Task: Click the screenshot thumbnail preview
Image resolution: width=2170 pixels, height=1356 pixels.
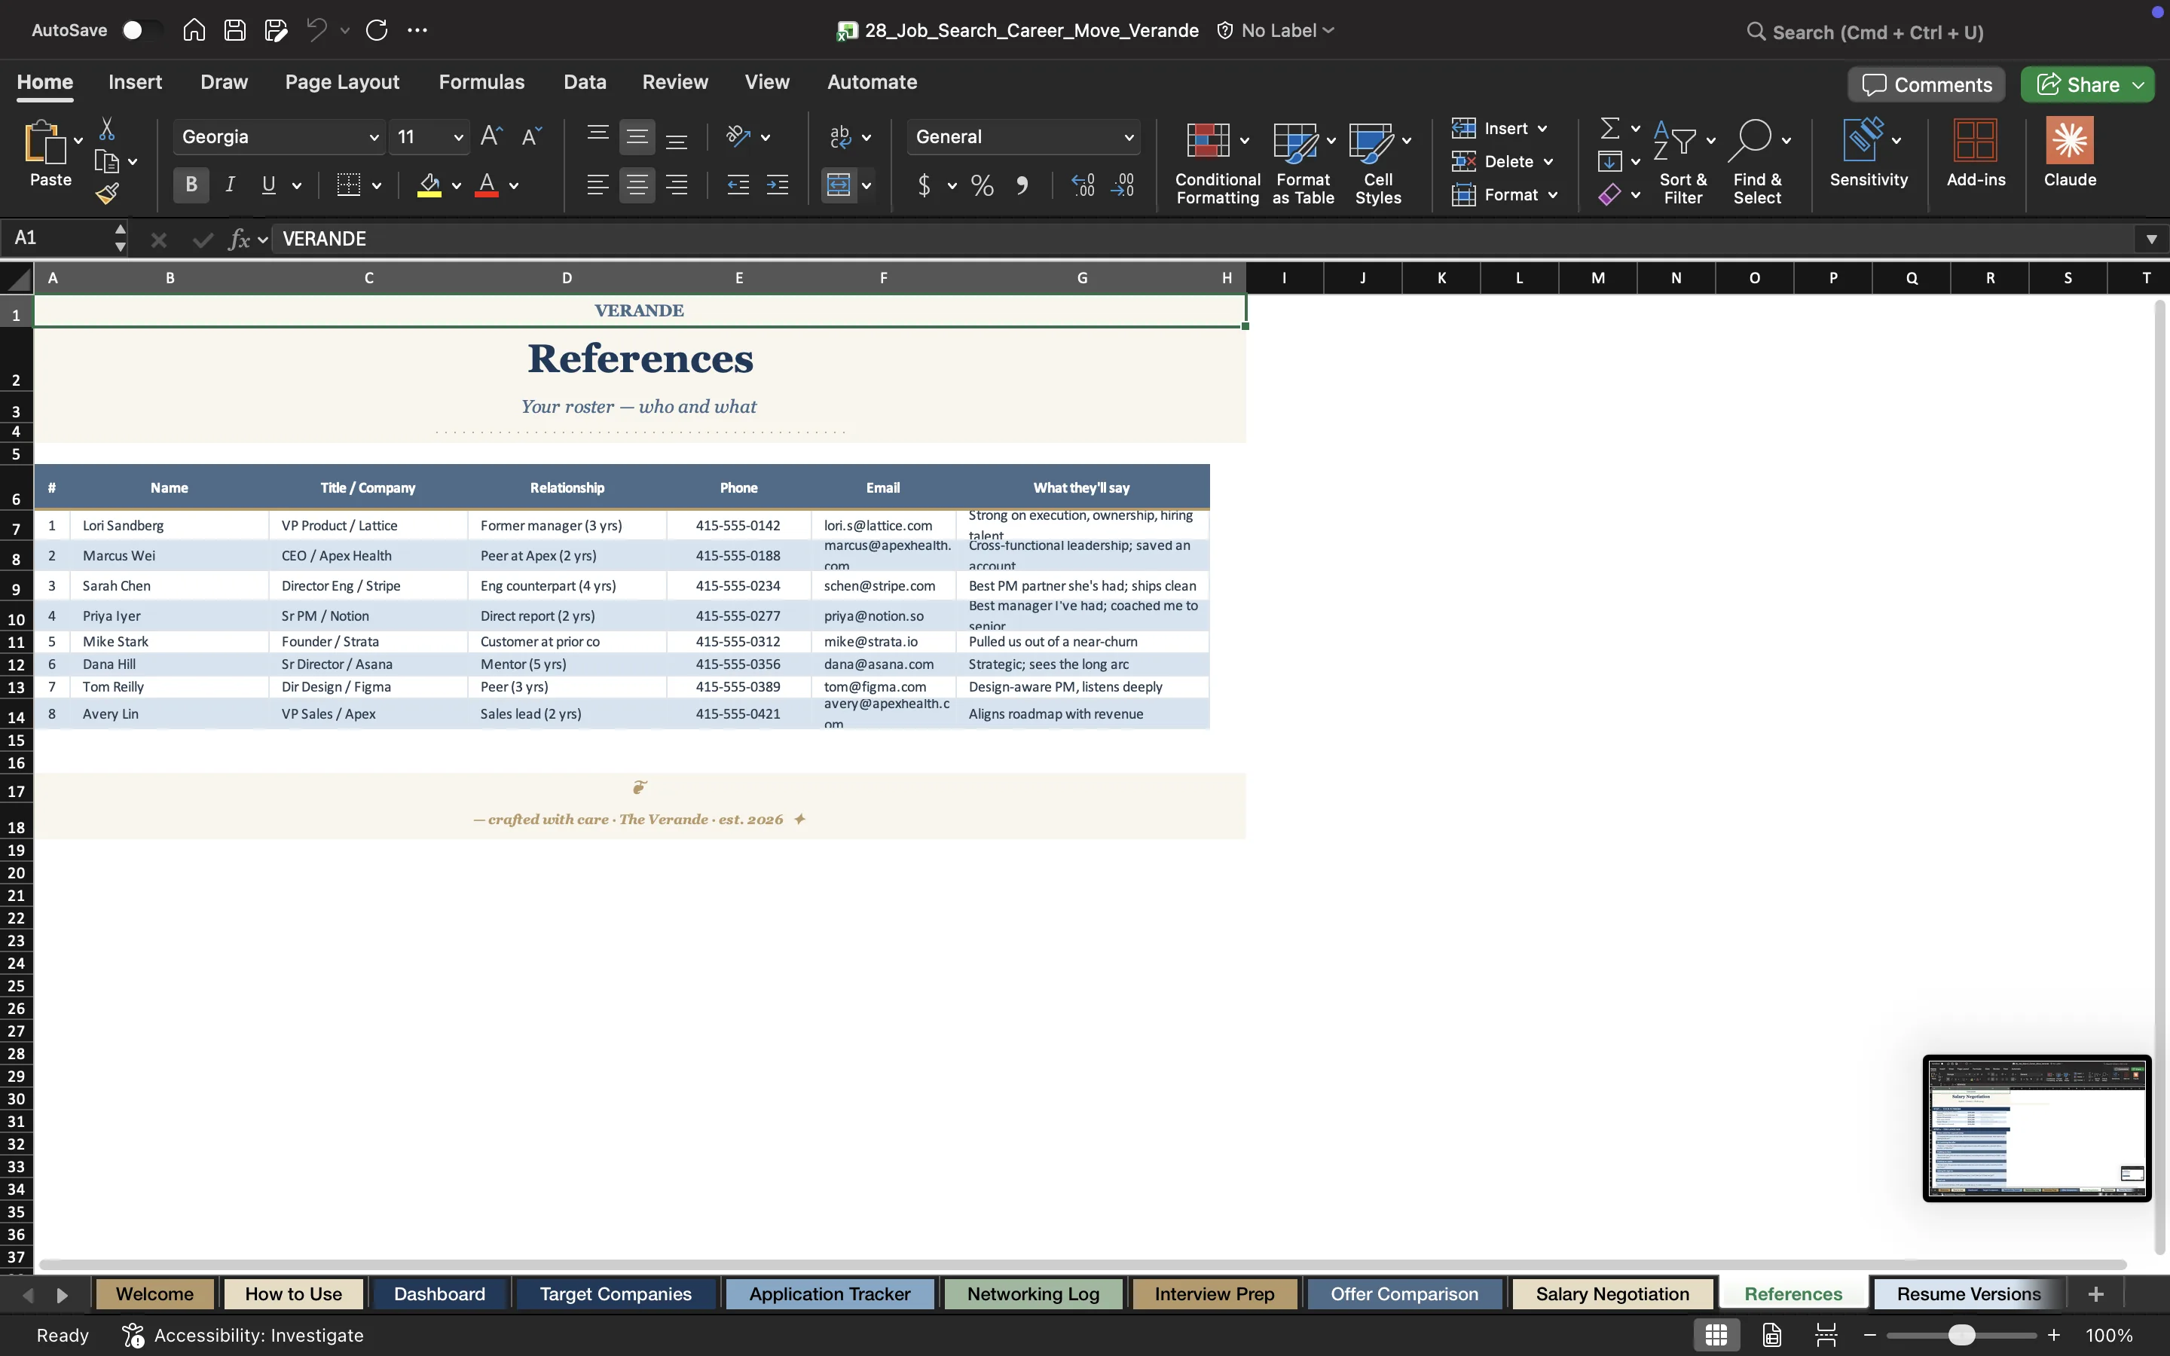Action: pos(2037,1128)
